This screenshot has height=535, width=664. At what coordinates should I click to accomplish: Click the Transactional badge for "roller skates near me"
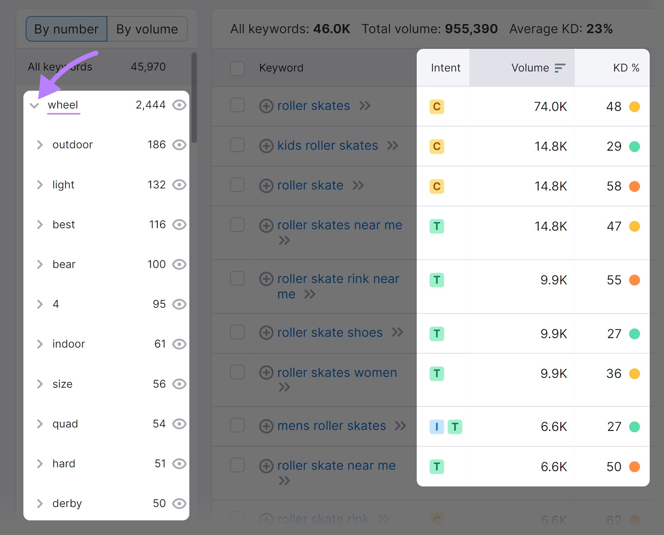coord(437,226)
